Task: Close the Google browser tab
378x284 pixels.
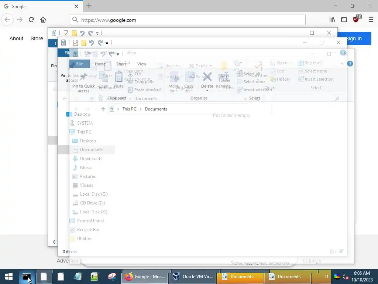Action: [x=76, y=6]
